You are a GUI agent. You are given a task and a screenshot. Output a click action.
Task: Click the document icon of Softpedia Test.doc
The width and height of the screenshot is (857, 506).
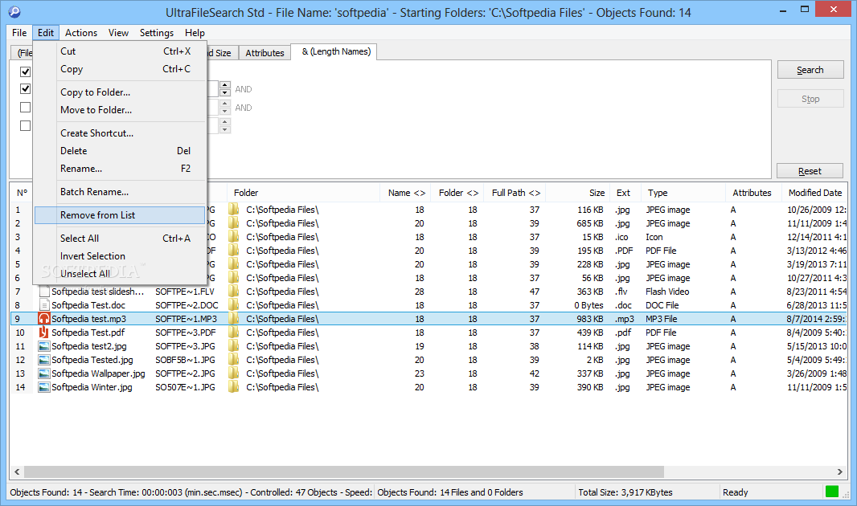pyautogui.click(x=44, y=305)
